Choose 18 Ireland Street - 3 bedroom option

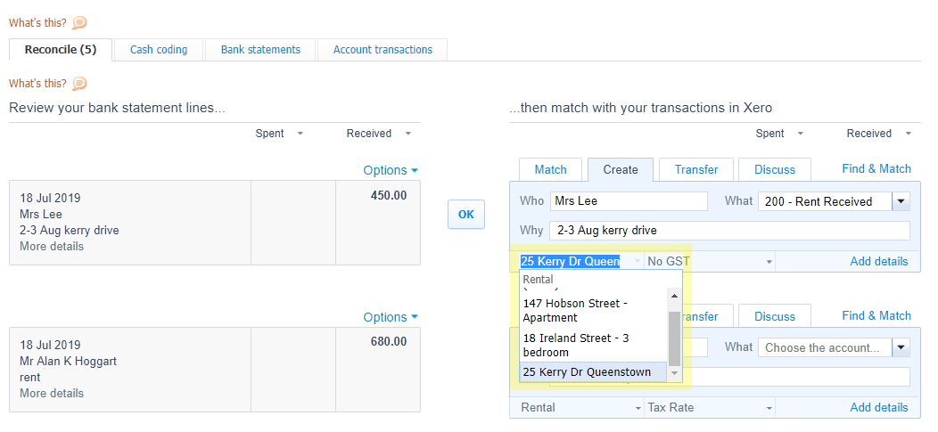tap(592, 346)
